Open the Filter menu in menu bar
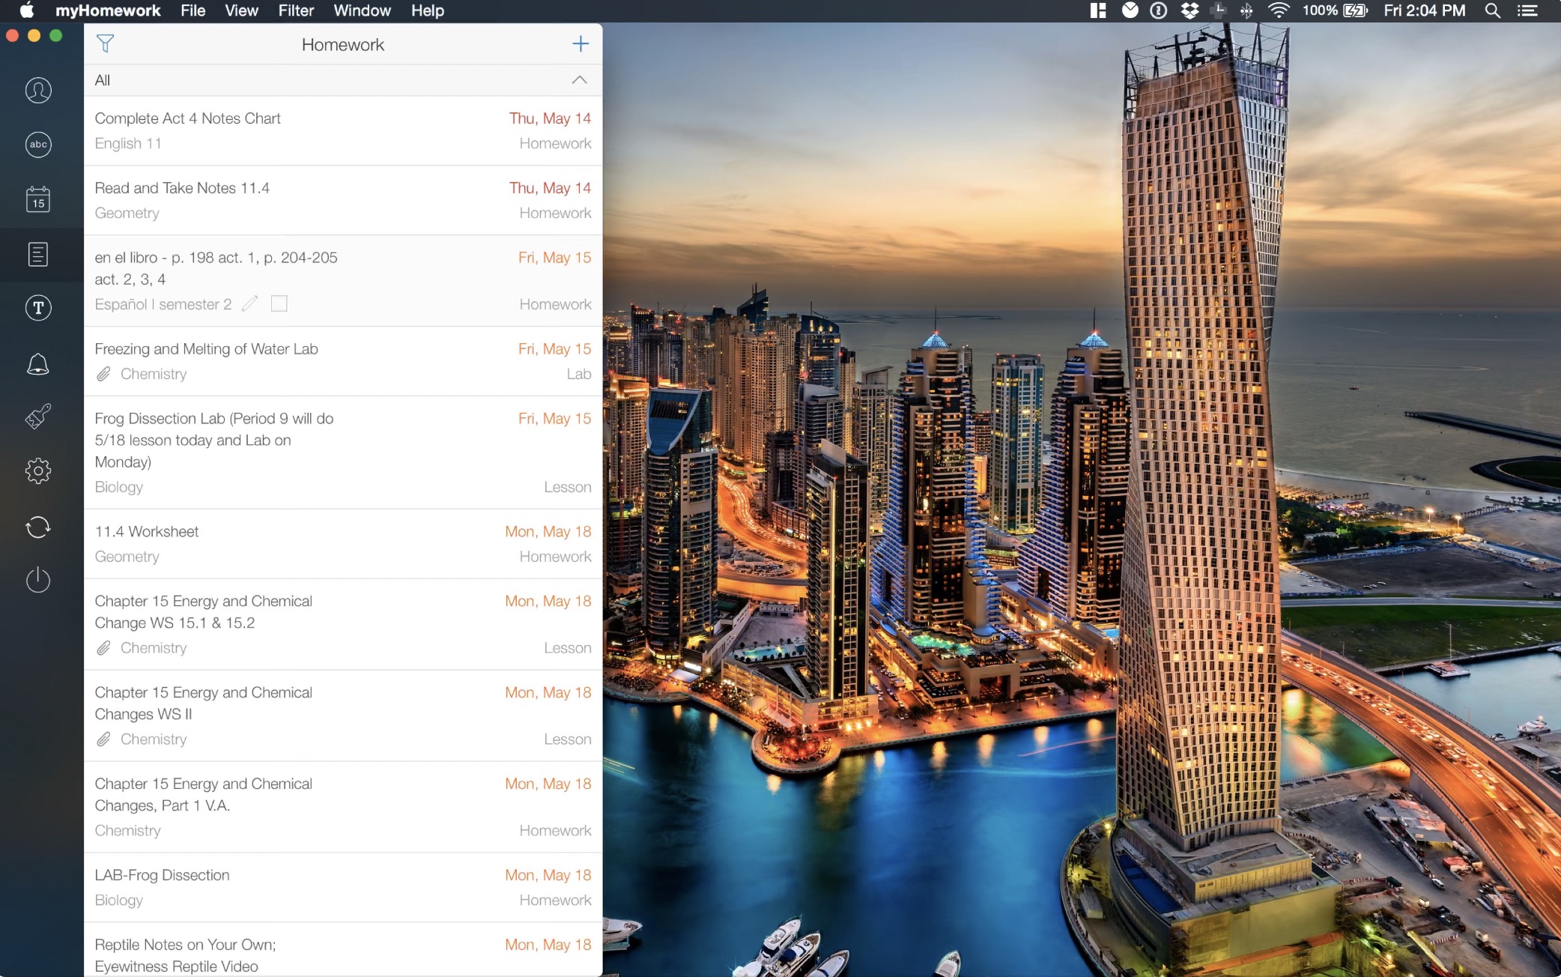The image size is (1561, 977). (x=295, y=10)
